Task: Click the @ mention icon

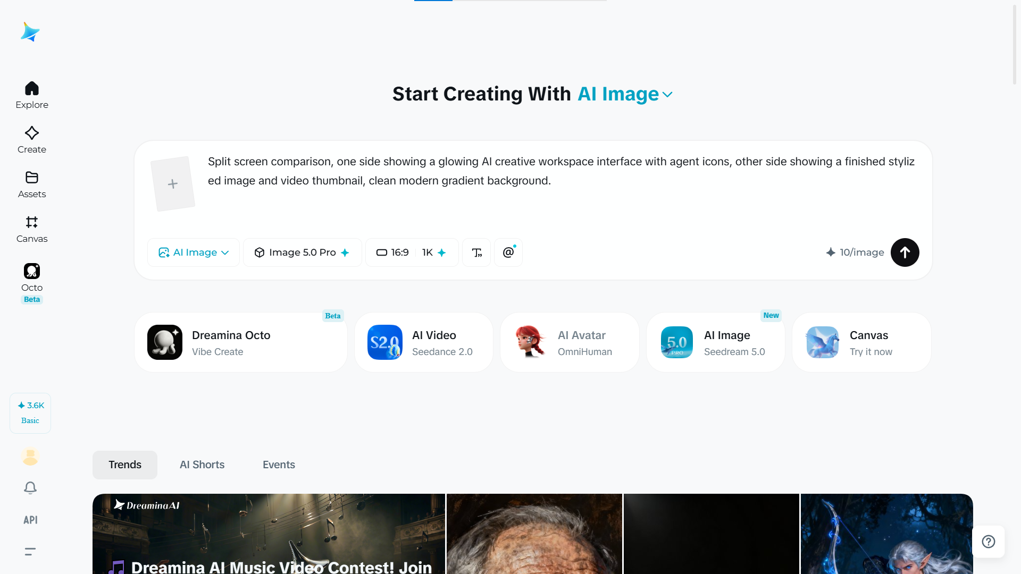Action: (x=508, y=252)
